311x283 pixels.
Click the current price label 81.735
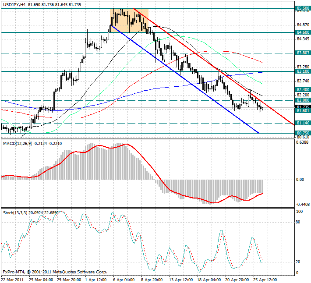303,107
